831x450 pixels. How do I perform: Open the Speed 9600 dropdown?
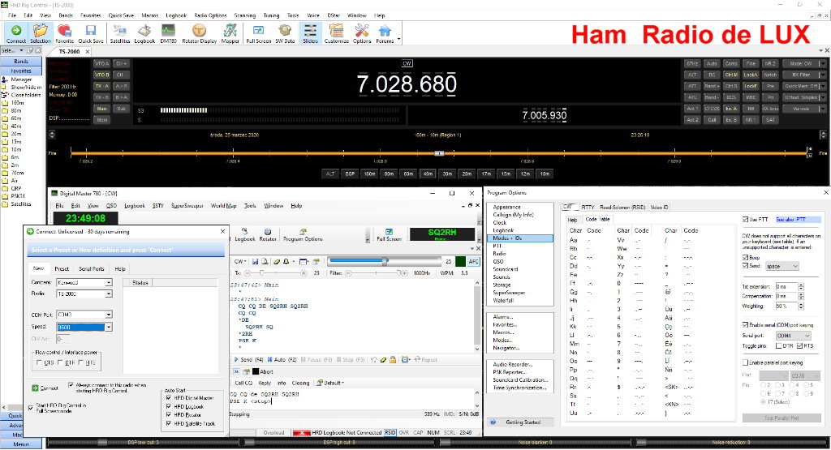109,327
